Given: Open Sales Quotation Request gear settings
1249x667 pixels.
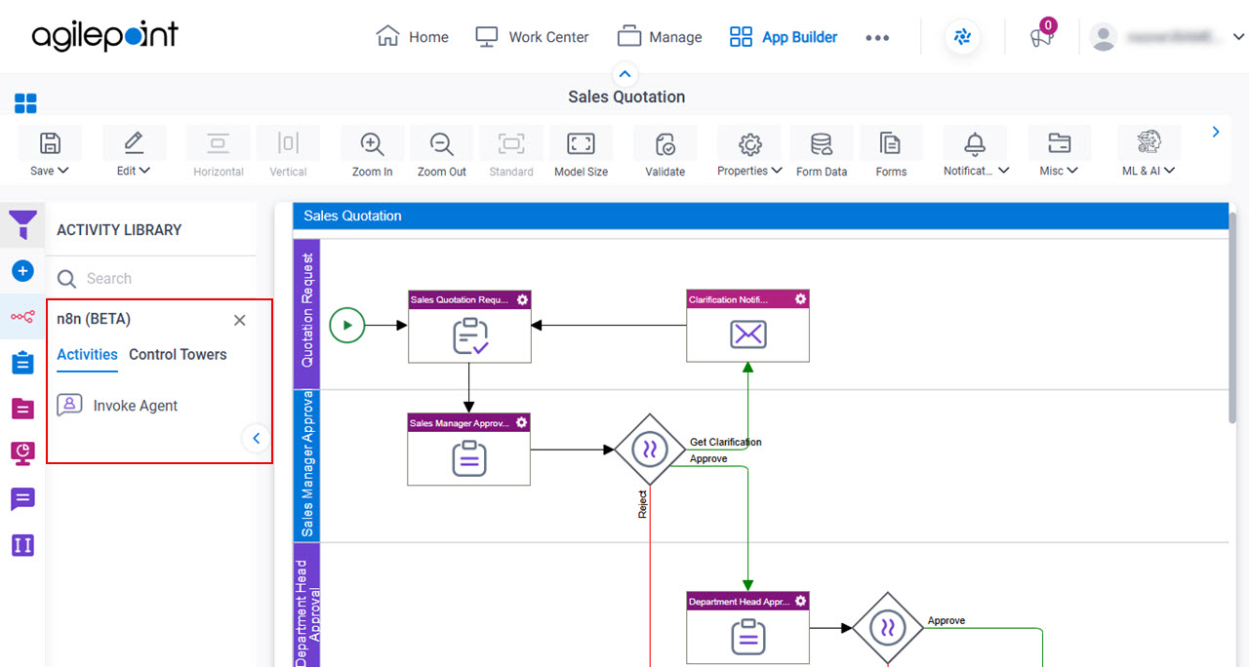Looking at the screenshot, I should point(522,299).
